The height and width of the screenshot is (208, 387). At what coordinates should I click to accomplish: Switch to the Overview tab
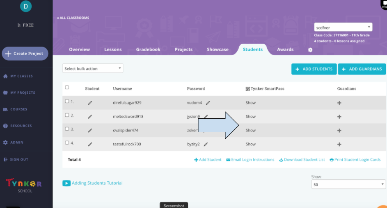pyautogui.click(x=80, y=50)
